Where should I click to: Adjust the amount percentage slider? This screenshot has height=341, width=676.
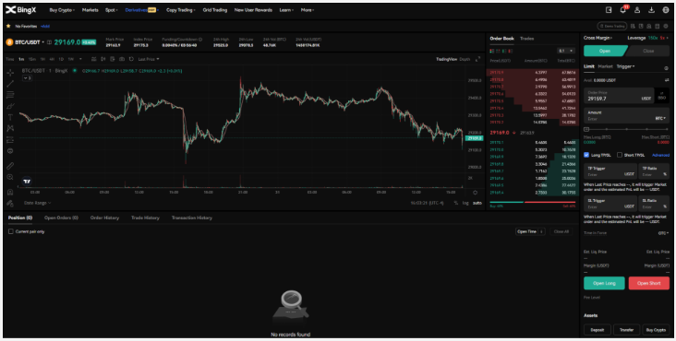click(626, 129)
